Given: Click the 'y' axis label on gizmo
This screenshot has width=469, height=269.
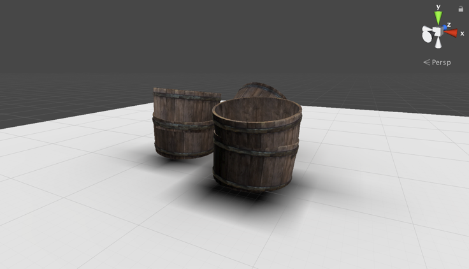Looking at the screenshot, I should [438, 7].
